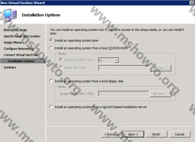The height and width of the screenshot is (142, 195).
Task: Open the Connect Virtual Hard Disk step
Action: click(x=21, y=55)
